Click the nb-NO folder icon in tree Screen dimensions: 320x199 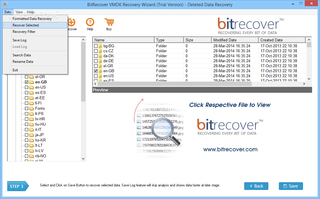coord(31,156)
